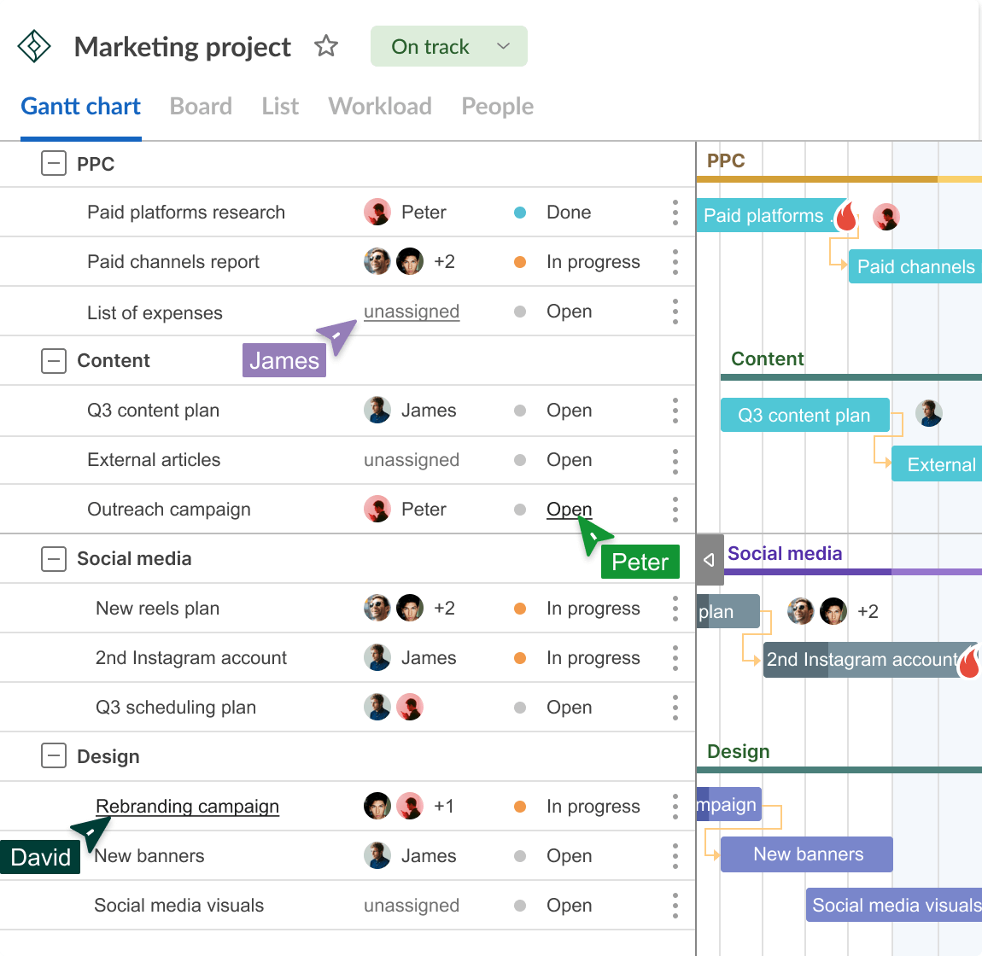Open the kebab menu for Paid channels report
This screenshot has height=956, width=982.
pos(675,262)
